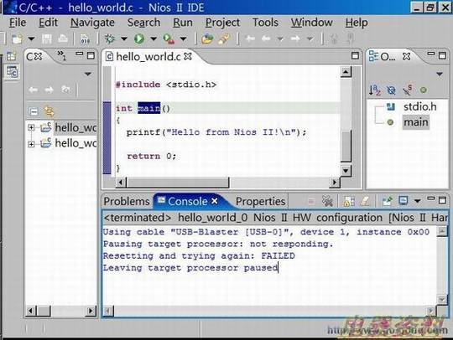Open the Run menu
Viewport: 453px width, 340px height.
[x=183, y=23]
